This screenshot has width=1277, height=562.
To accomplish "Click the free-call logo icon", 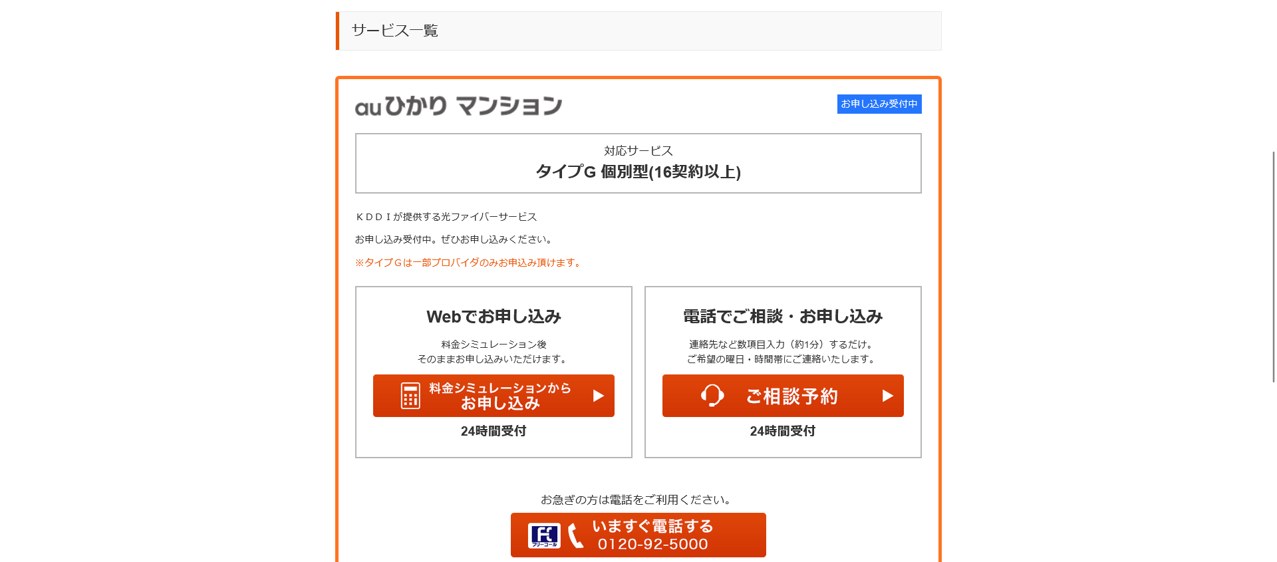I will point(544,535).
